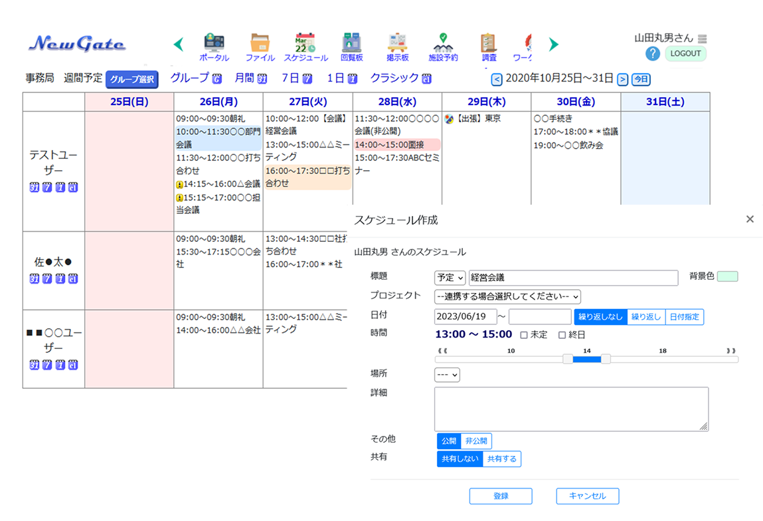Open the 施設予約 facility reservation icon
The width and height of the screenshot is (763, 521).
[443, 44]
